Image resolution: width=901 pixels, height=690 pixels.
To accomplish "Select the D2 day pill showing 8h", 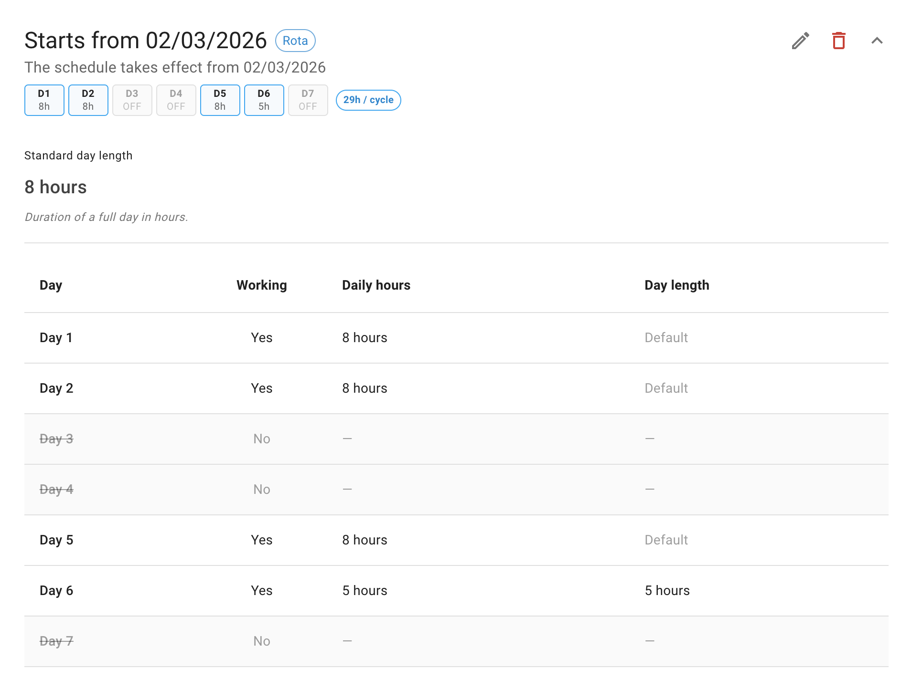I will [x=88, y=100].
